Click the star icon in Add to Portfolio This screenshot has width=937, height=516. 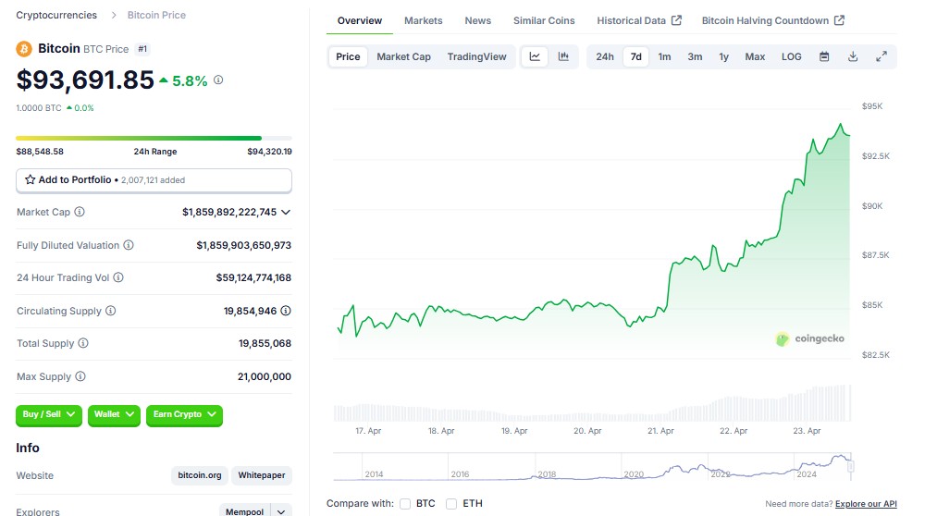click(30, 179)
